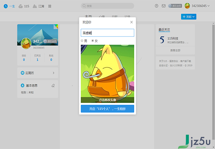Click the 性别：未知 text
The width and height of the screenshot is (215, 149).
pos(27,93)
